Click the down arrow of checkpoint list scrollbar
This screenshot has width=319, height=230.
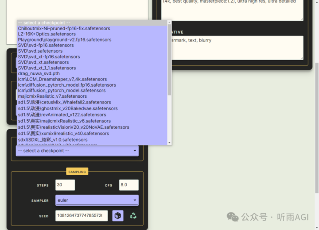[169, 142]
